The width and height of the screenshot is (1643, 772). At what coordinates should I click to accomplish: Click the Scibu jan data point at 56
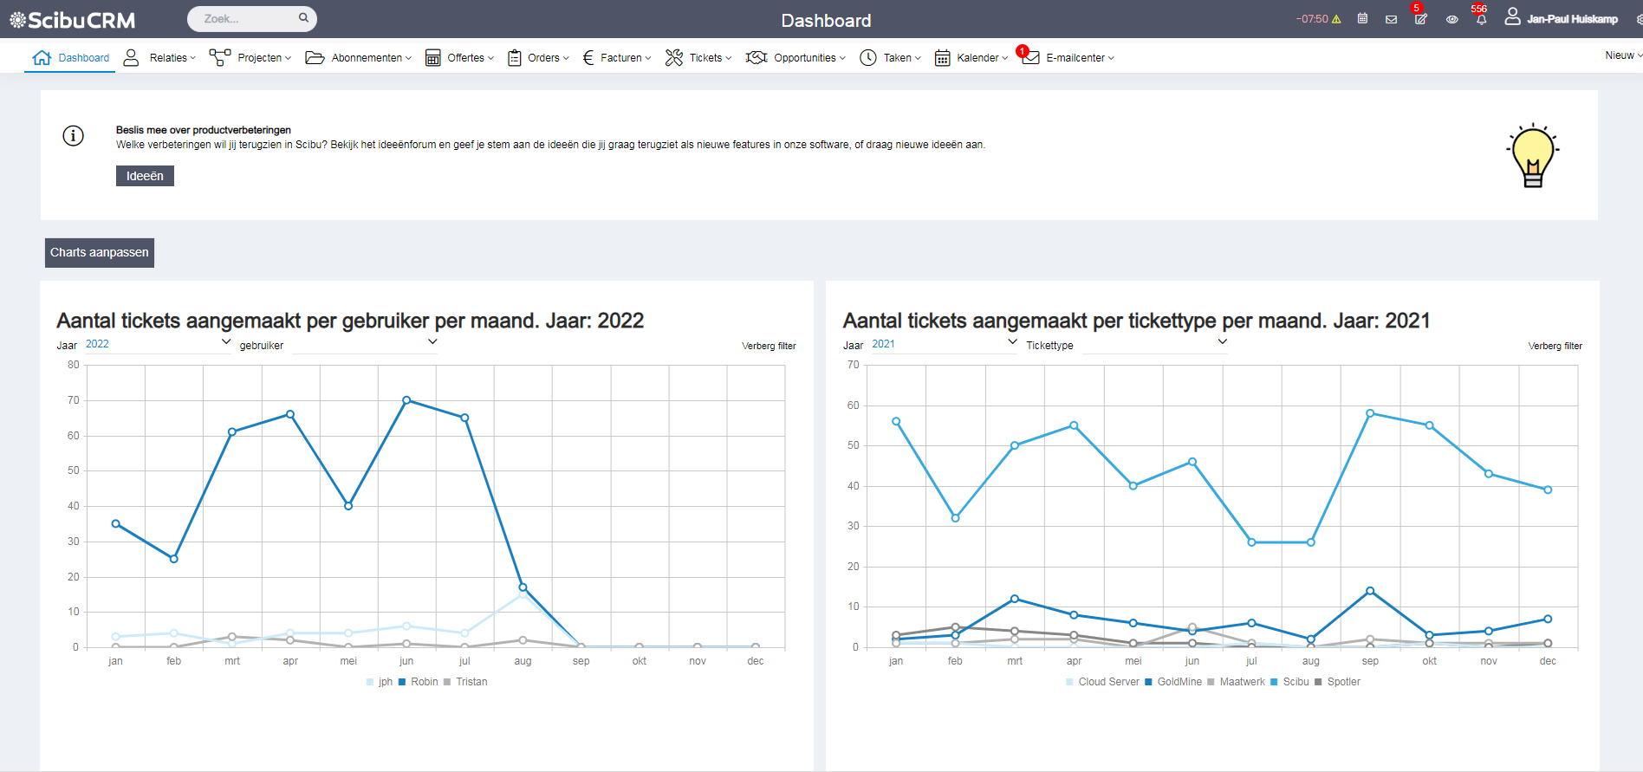tap(896, 422)
